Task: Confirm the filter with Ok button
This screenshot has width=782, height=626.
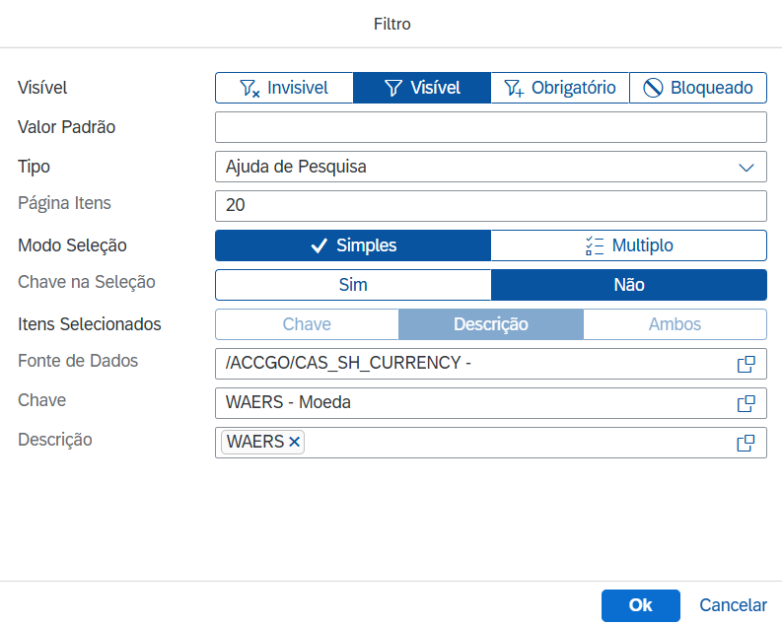Action: pos(640,605)
